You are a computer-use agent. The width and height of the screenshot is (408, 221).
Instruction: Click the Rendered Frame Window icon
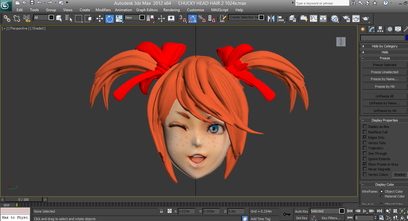click(x=356, y=19)
